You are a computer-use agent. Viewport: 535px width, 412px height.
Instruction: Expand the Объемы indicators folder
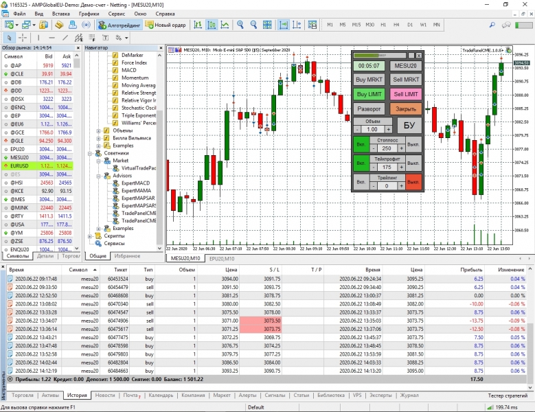98,130
